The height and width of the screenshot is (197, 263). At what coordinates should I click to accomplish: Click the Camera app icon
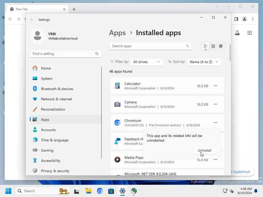coord(117,104)
